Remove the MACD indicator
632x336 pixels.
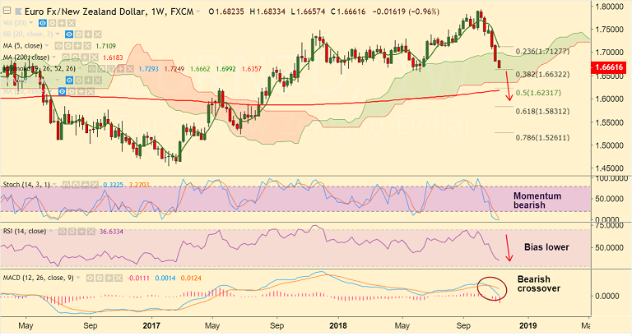tap(118, 278)
